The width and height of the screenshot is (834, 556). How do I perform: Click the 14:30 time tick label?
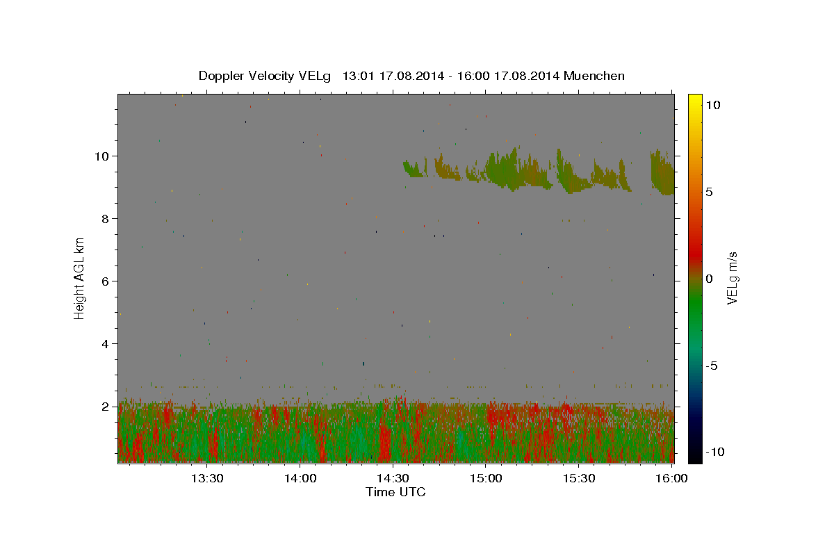tap(393, 478)
